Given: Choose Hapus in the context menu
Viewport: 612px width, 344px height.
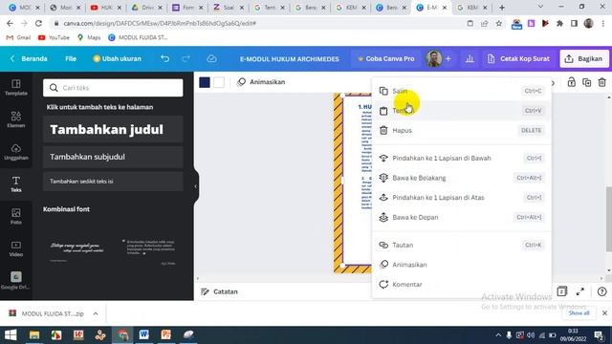Looking at the screenshot, I should point(462,130).
